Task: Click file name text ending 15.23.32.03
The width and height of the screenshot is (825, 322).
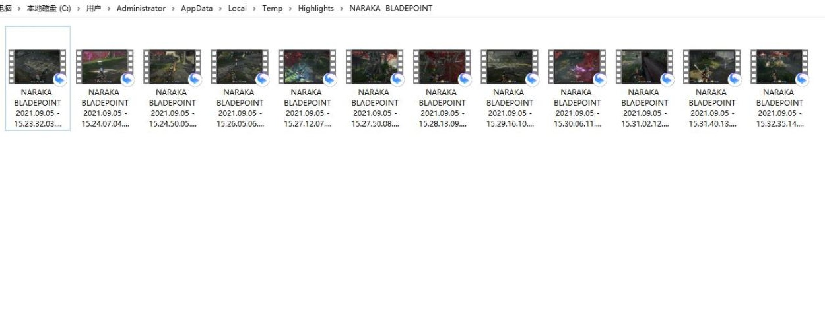Action: pyautogui.click(x=38, y=108)
